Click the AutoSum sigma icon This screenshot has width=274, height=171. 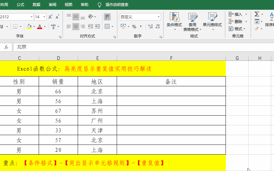257,14
